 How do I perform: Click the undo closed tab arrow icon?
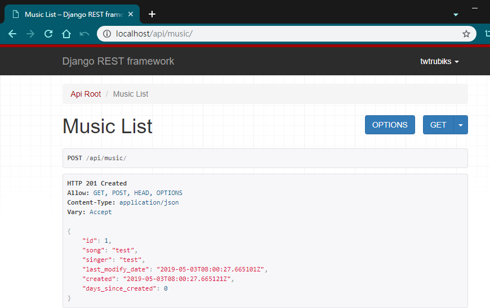84,34
